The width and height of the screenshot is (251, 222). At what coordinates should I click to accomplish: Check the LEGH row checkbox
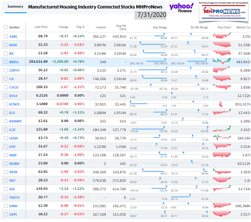tap(6, 138)
